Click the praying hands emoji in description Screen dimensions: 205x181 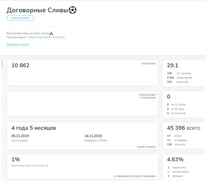coord(52,33)
